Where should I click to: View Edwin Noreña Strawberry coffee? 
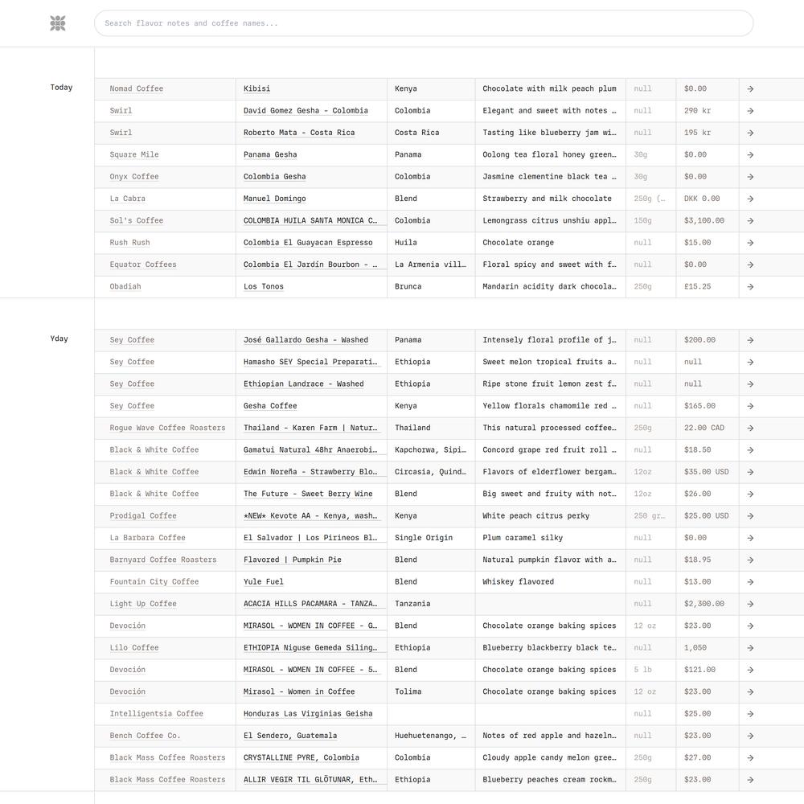point(310,472)
